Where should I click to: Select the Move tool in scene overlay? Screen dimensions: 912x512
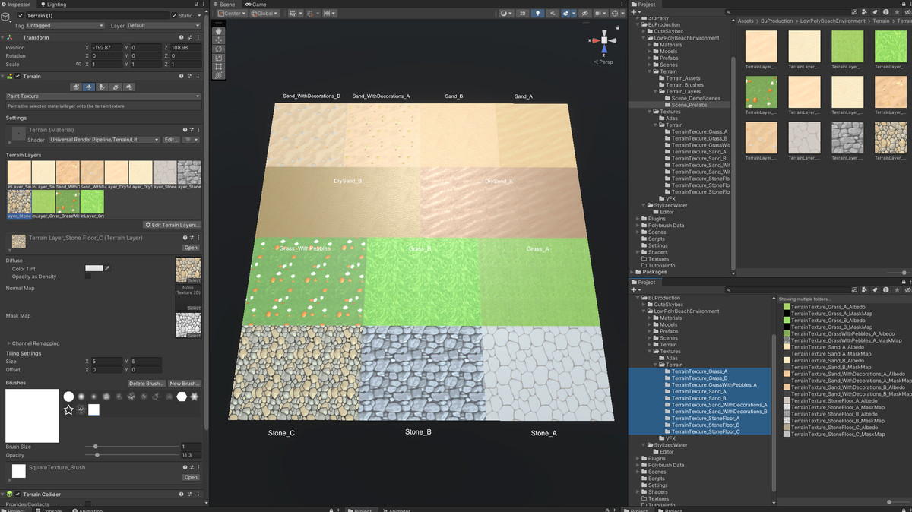[x=219, y=40]
